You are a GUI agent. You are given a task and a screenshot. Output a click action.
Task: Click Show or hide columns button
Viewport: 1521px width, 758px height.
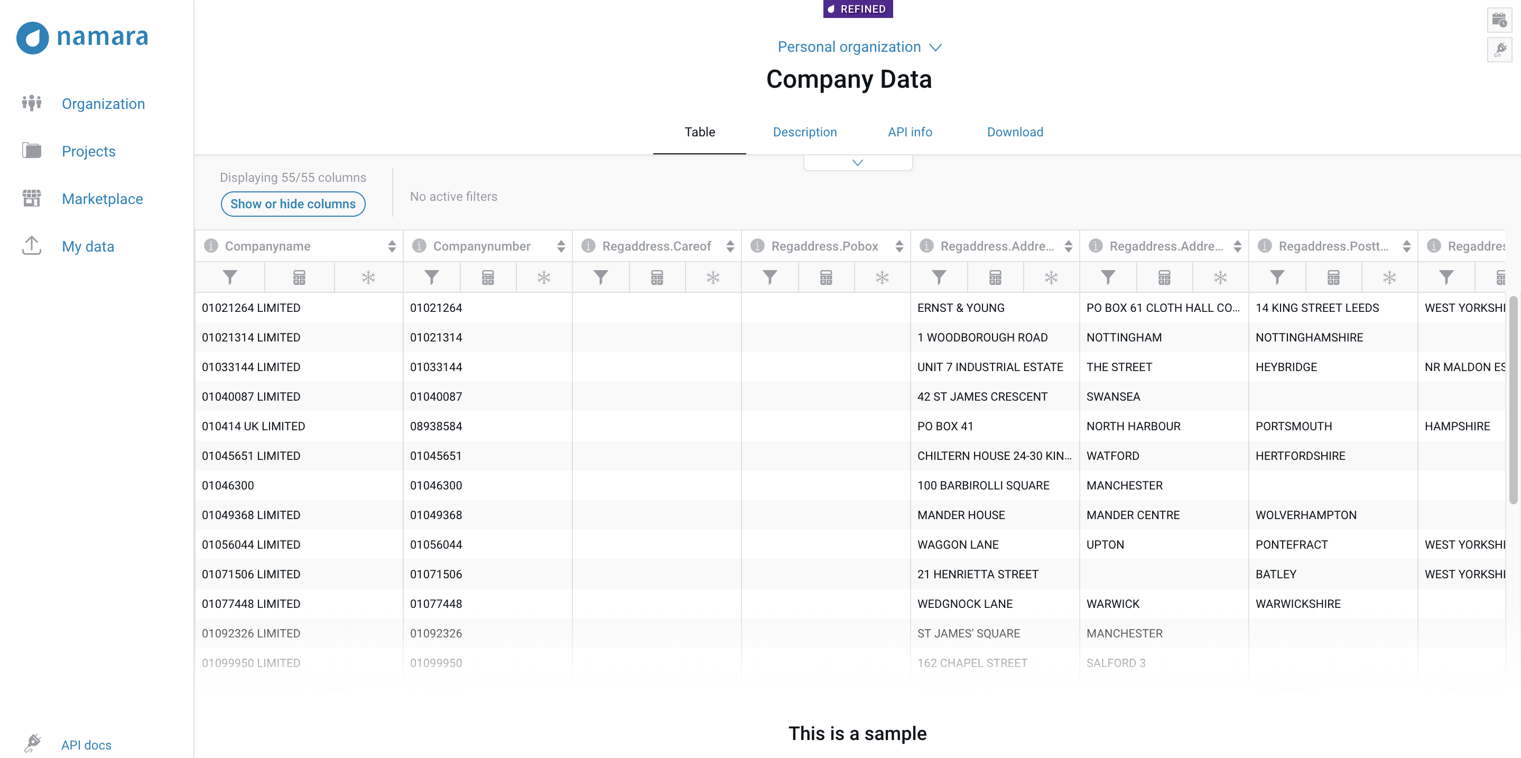293,204
